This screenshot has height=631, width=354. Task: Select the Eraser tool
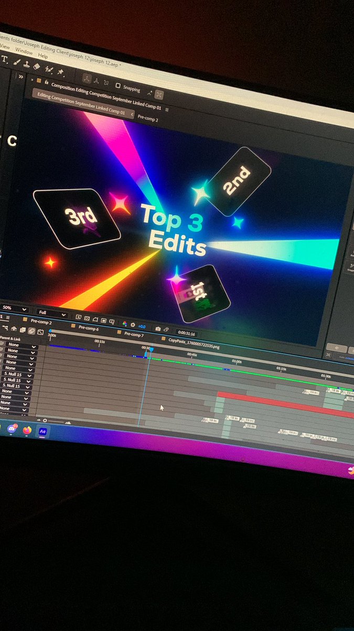[x=37, y=66]
